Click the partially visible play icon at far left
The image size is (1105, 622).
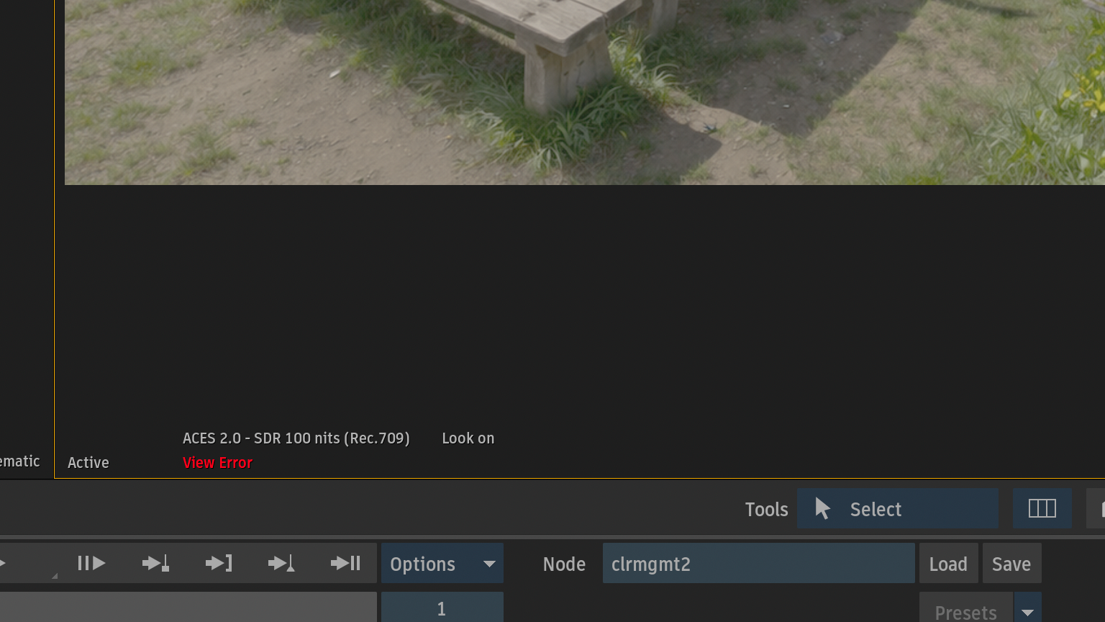pyautogui.click(x=4, y=563)
